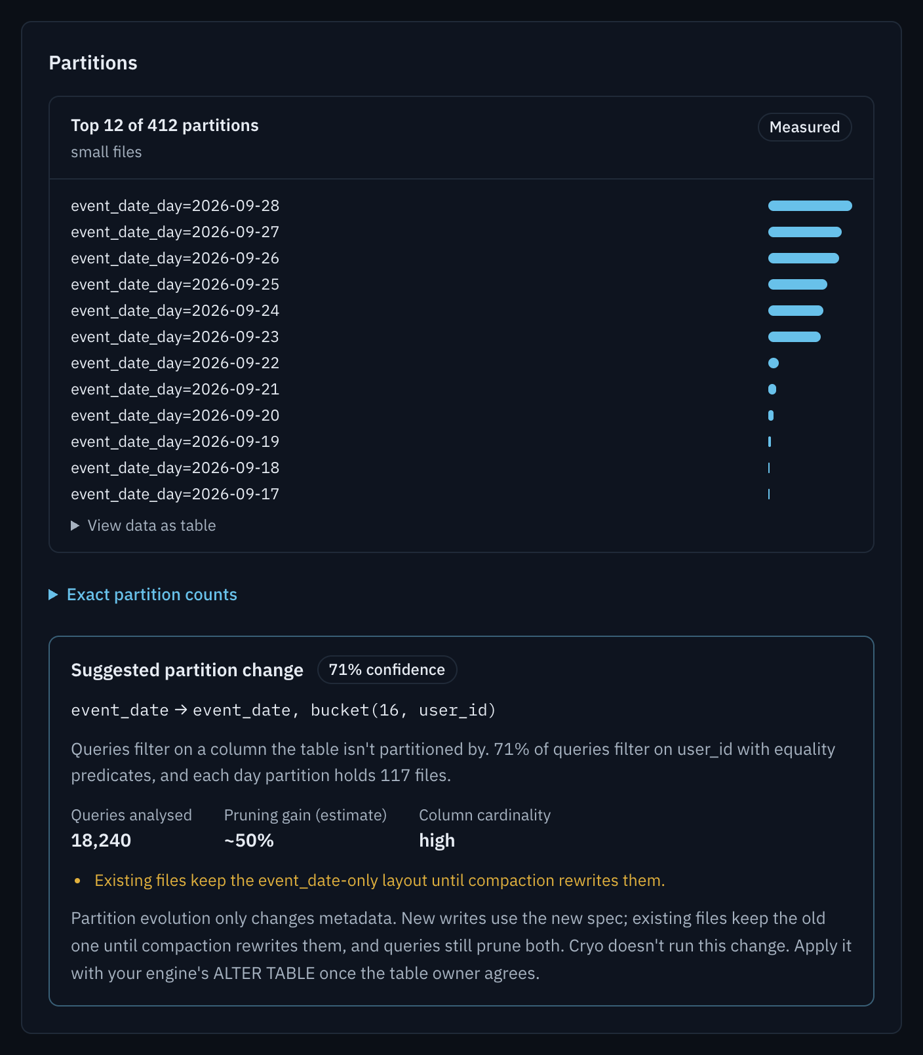
Task: Click the Pruning gain estimate ~50% value
Action: click(249, 840)
